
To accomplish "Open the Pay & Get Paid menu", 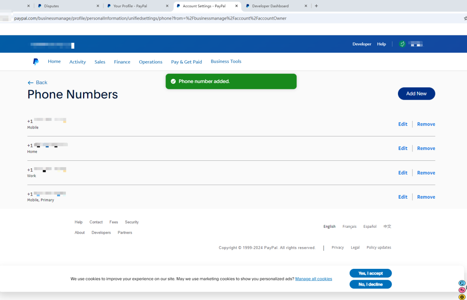I will pyautogui.click(x=186, y=62).
